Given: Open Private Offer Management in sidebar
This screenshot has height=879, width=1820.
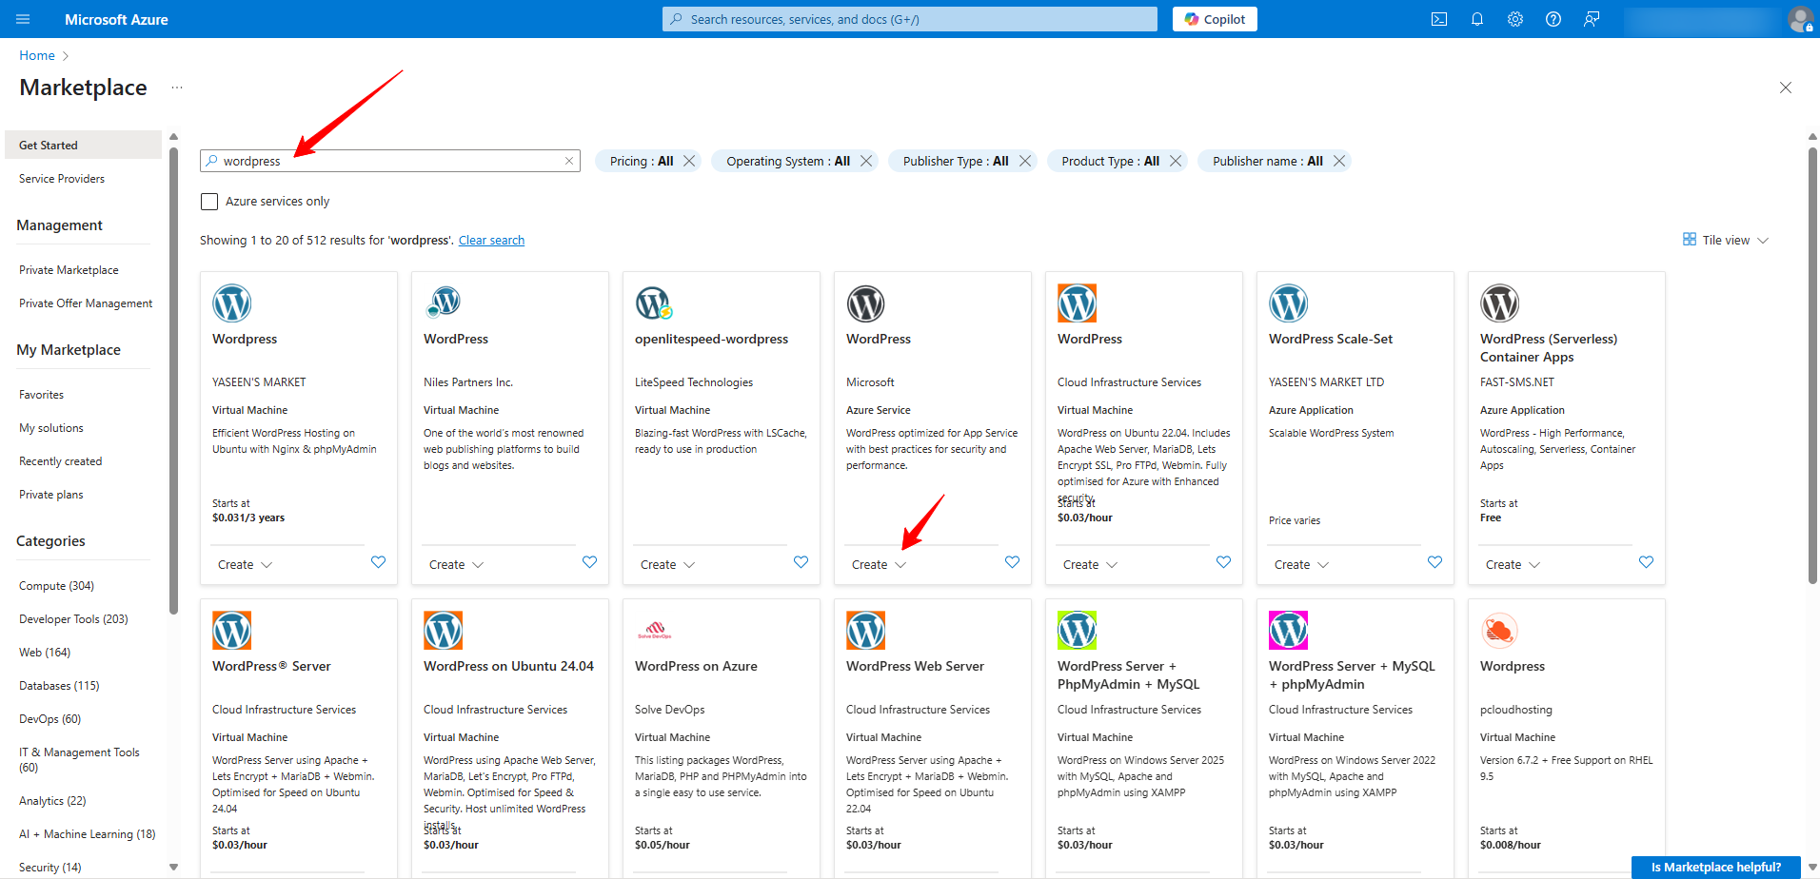Looking at the screenshot, I should point(86,303).
